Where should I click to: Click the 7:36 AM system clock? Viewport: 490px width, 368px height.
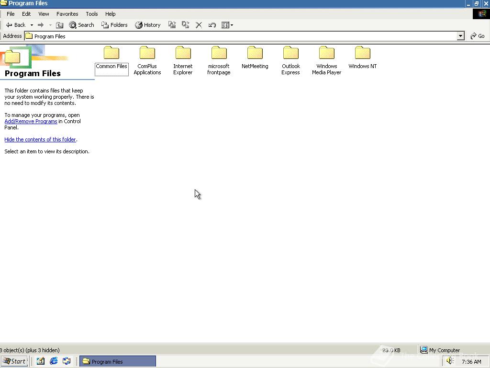(x=471, y=362)
